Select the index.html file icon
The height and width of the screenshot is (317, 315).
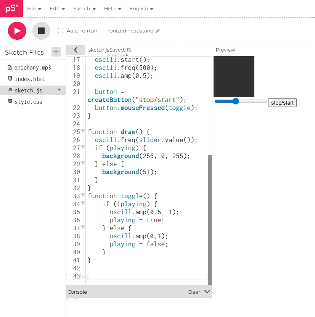point(10,79)
